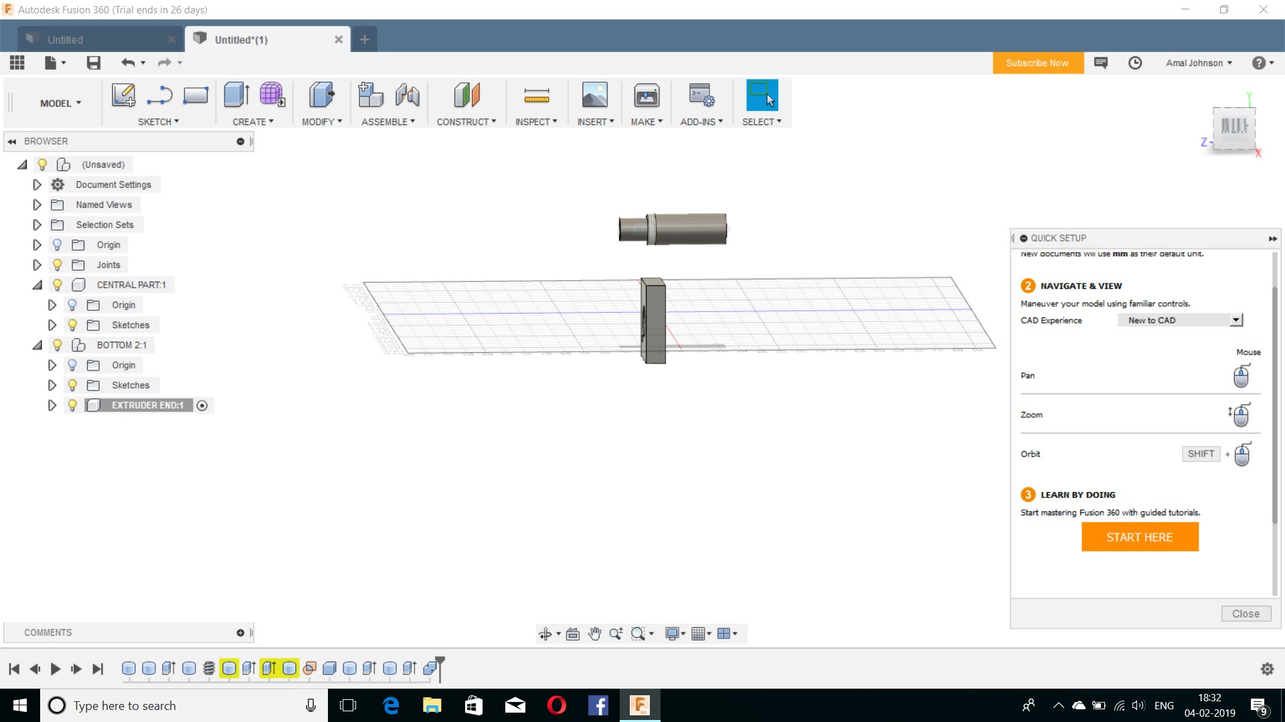Click the Subscribe Now button
The width and height of the screenshot is (1285, 722).
(1037, 63)
